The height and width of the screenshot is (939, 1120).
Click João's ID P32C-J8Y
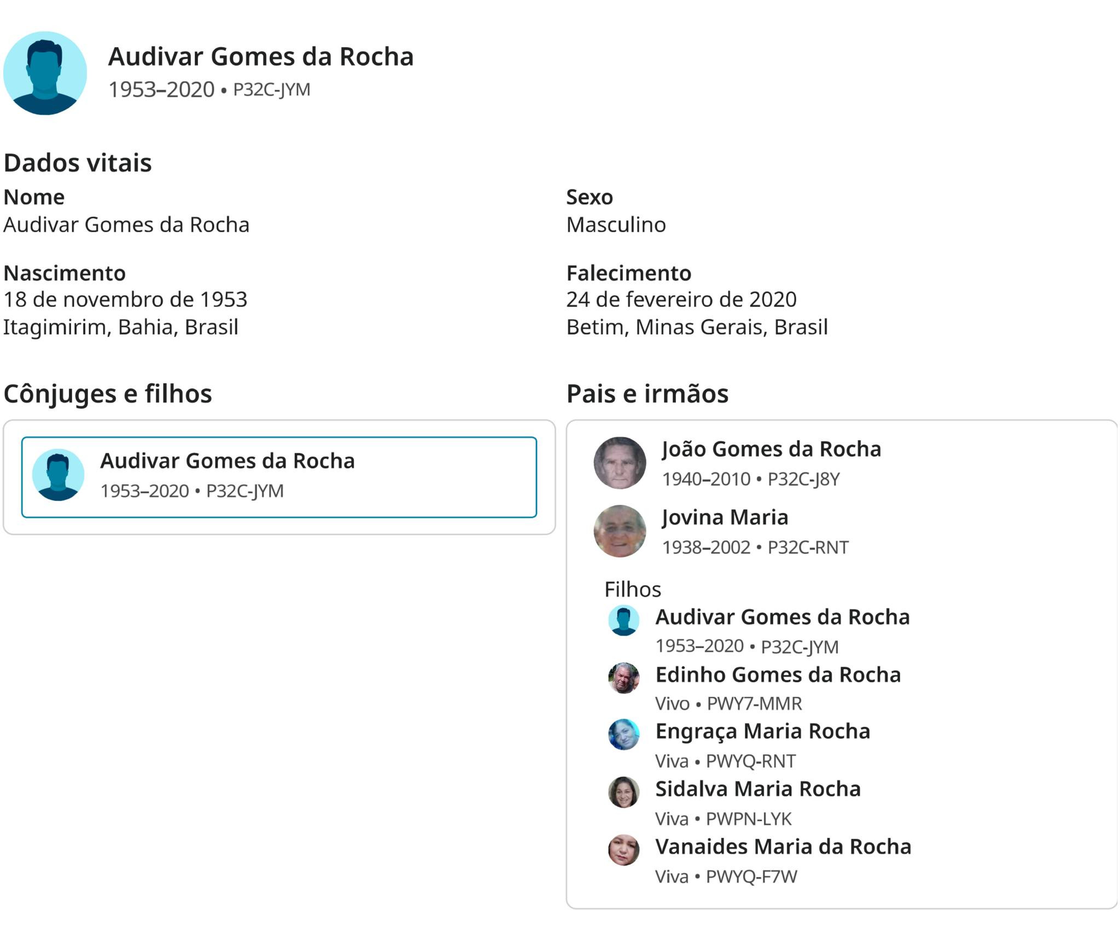click(x=803, y=480)
